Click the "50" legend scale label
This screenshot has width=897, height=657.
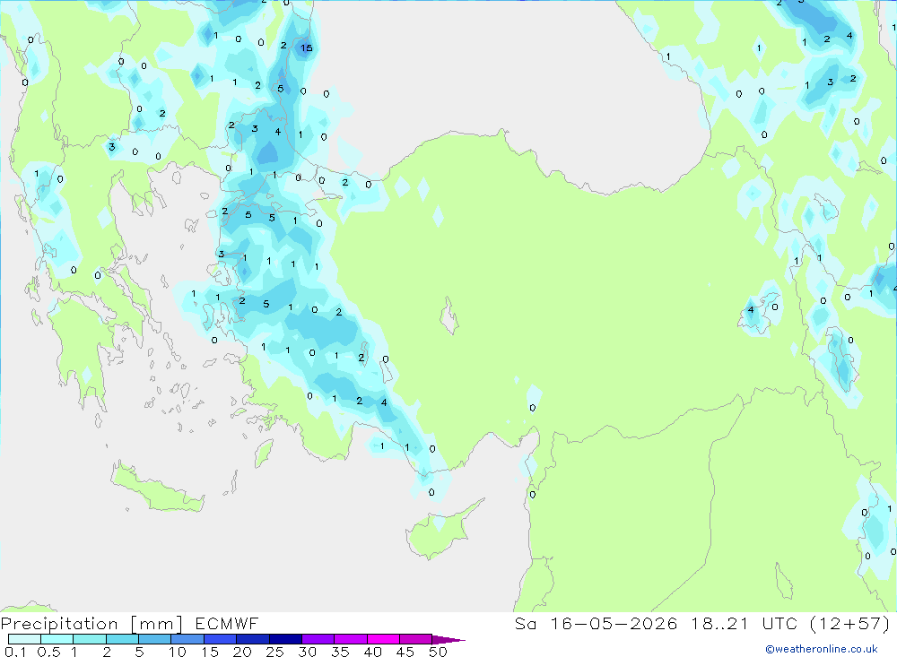(x=439, y=652)
